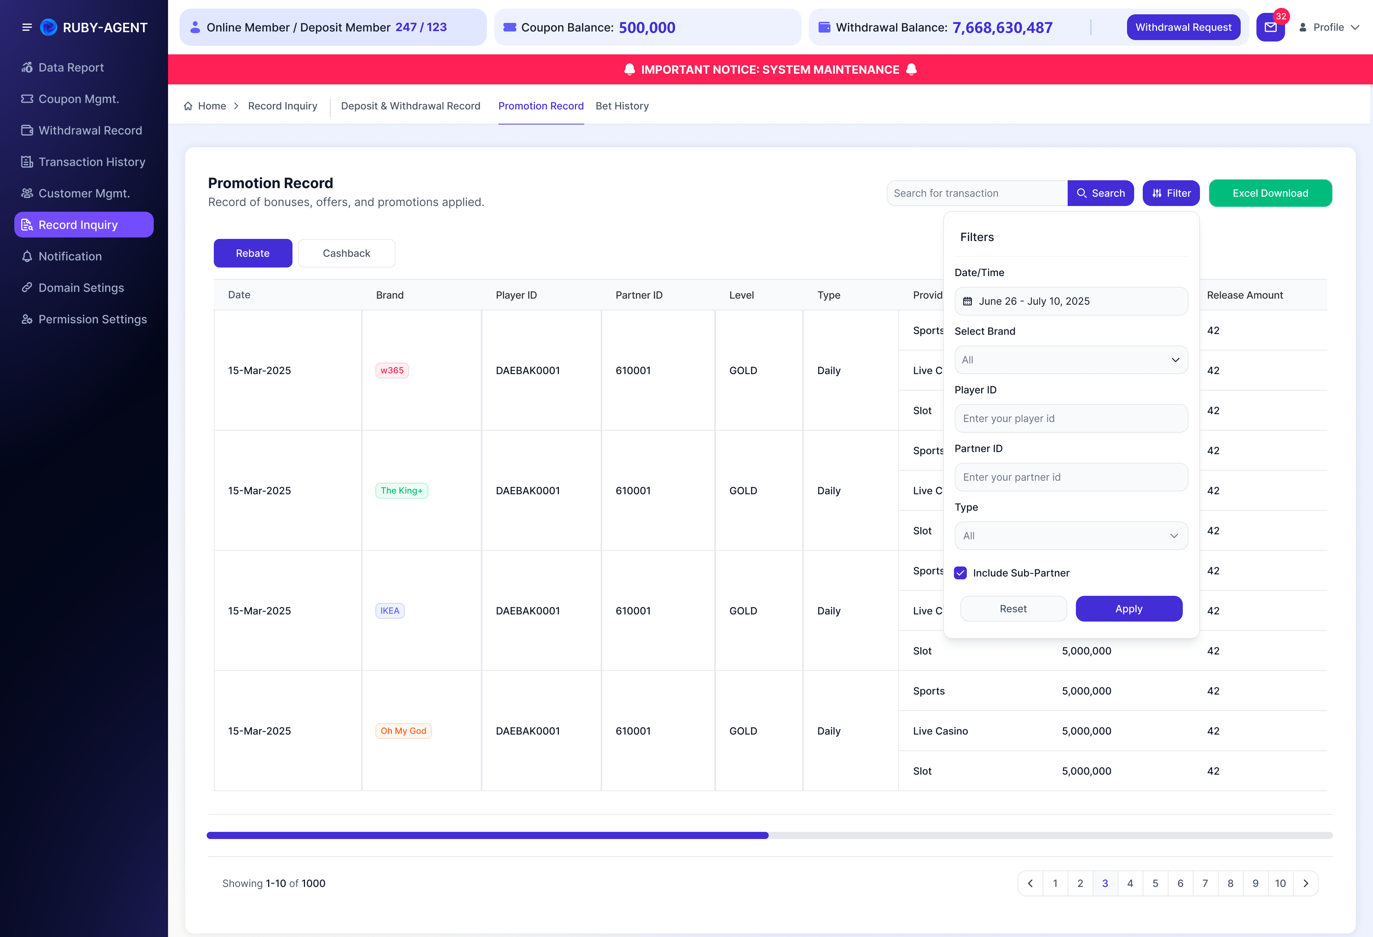Switch to Bet History tab

coord(622,106)
